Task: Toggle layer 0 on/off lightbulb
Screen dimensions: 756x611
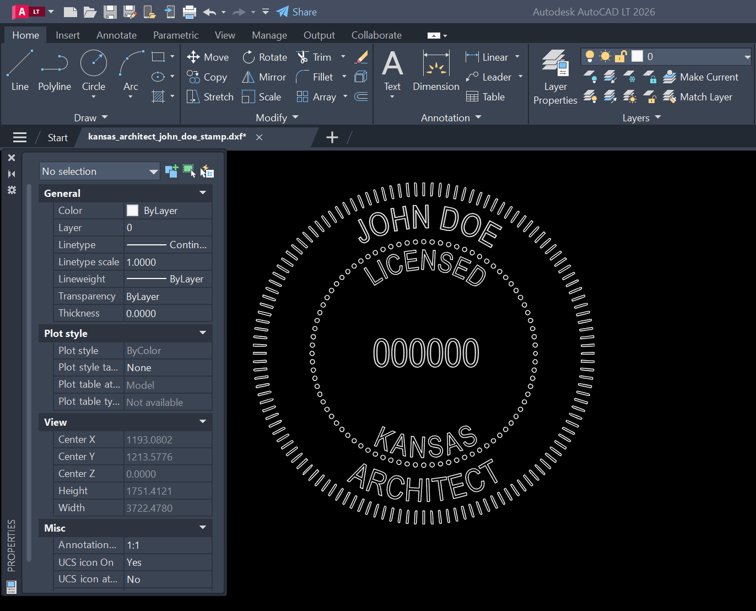Action: tap(590, 56)
